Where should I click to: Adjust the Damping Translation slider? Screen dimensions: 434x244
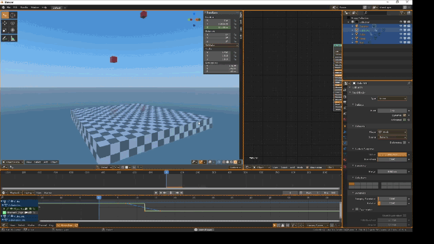[392, 198]
